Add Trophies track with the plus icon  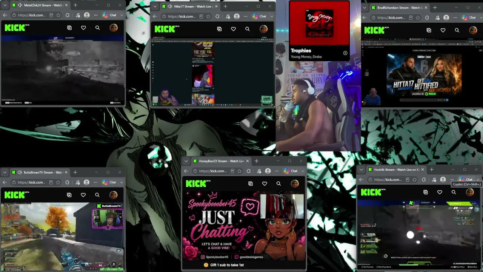(345, 53)
